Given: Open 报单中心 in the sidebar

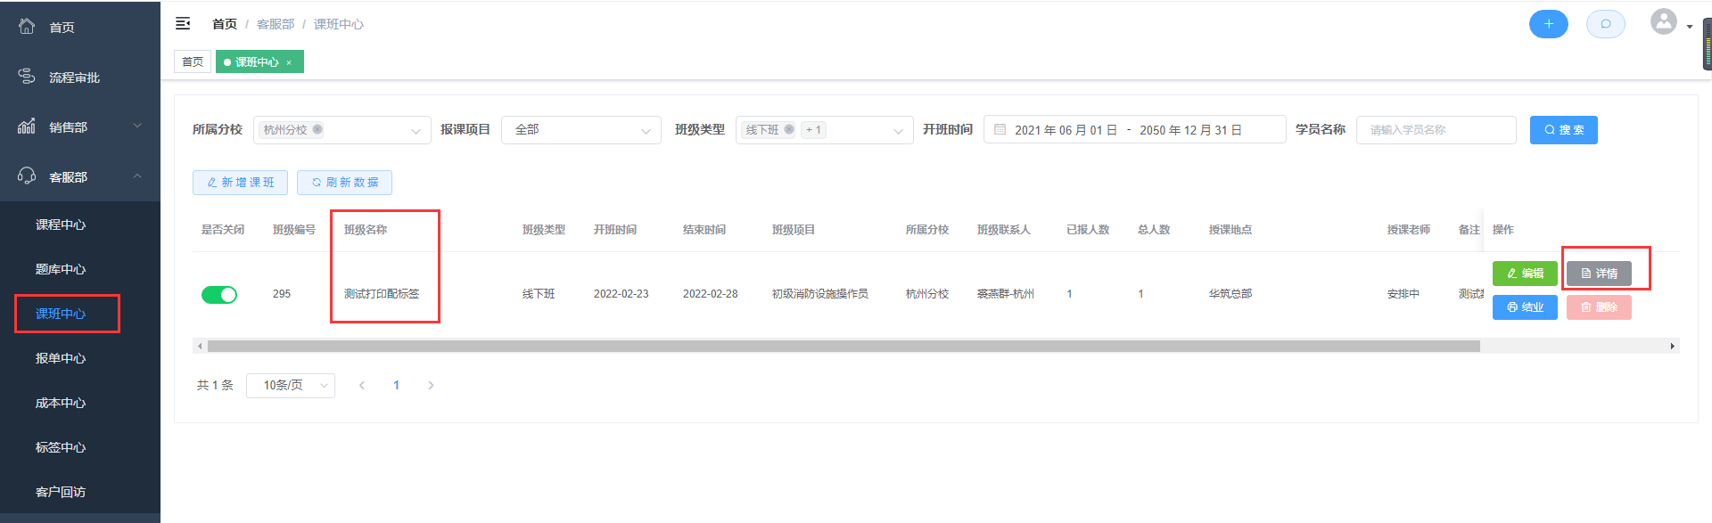Looking at the screenshot, I should click(x=61, y=358).
